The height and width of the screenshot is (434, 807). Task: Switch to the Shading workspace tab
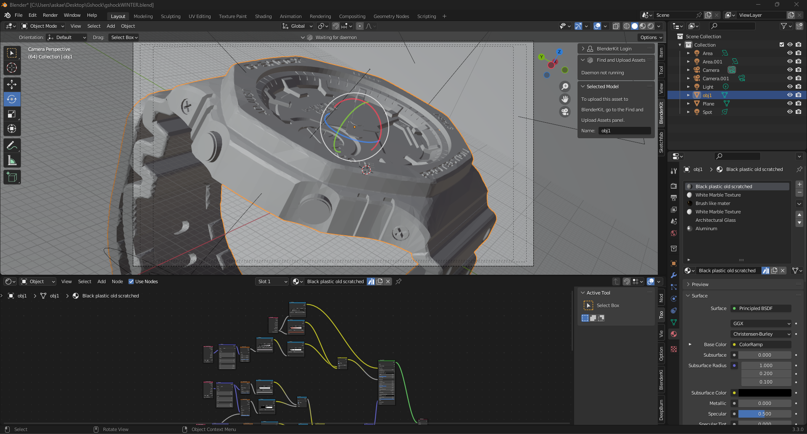point(263,16)
